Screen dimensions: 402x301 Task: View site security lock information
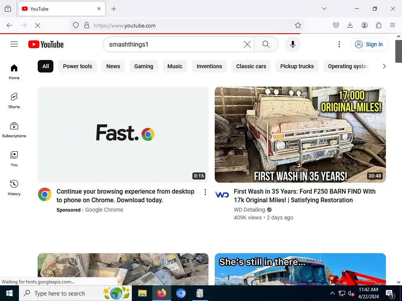click(x=87, y=25)
